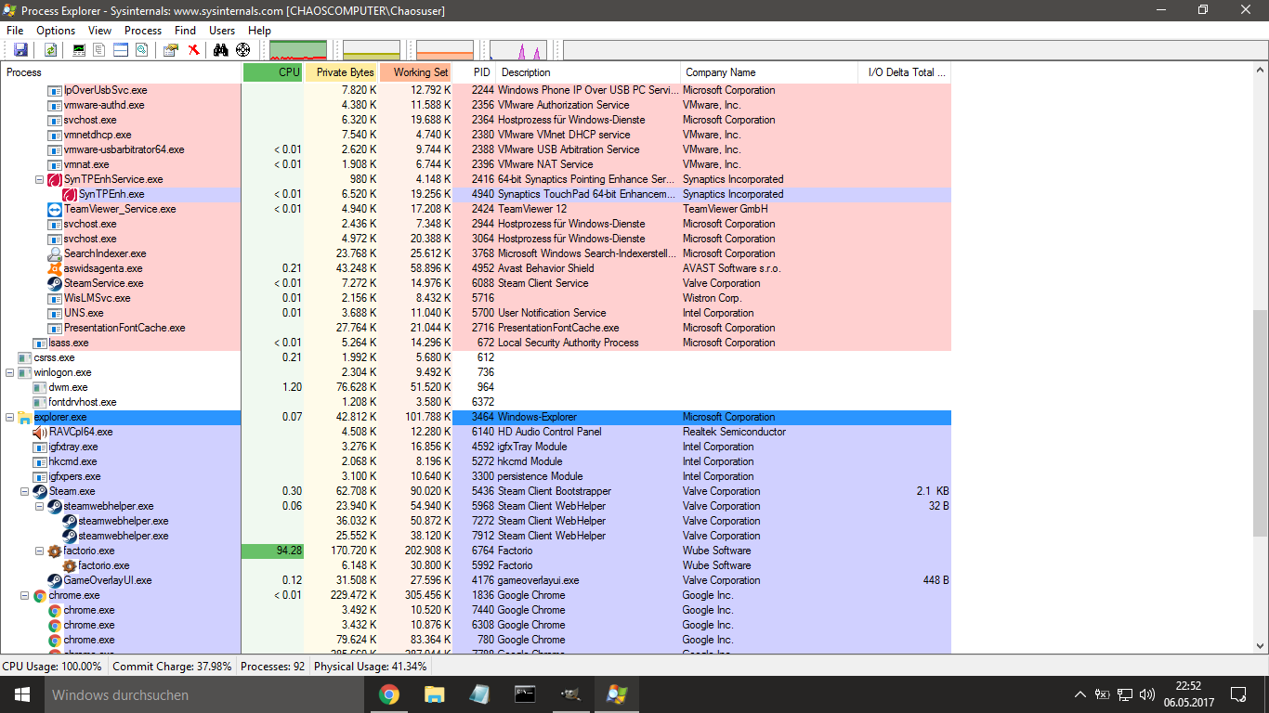This screenshot has width=1269, height=713.
Task: Click the Steam icon of SteamService.exe
Action: point(55,283)
